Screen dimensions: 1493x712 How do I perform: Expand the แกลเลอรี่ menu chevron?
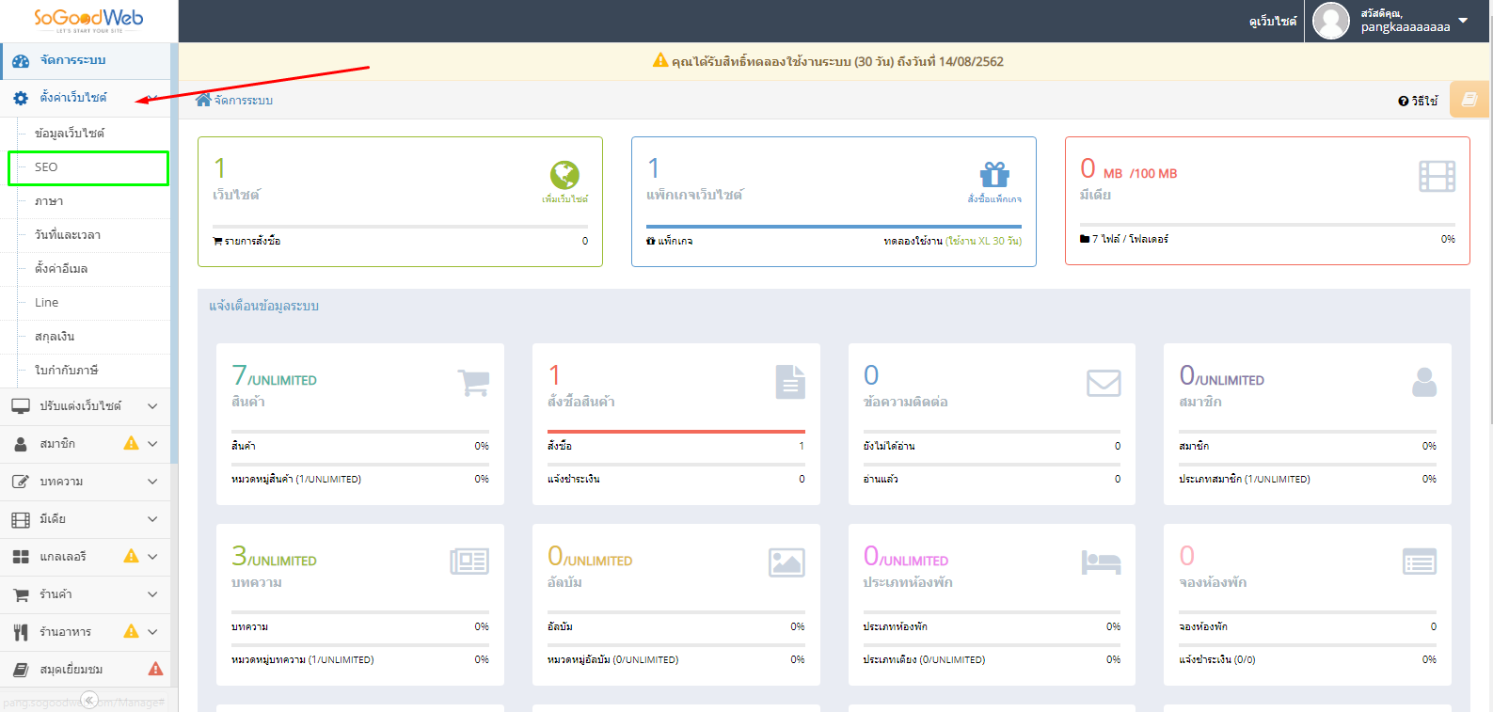pos(152,557)
